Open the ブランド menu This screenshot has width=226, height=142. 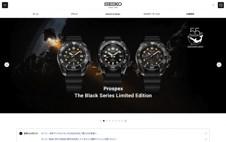[x=74, y=14]
